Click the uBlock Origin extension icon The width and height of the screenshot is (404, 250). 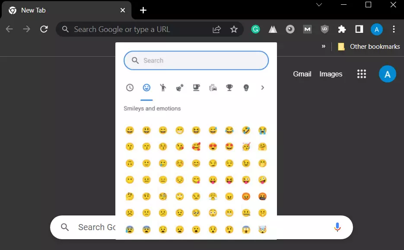tap(324, 29)
